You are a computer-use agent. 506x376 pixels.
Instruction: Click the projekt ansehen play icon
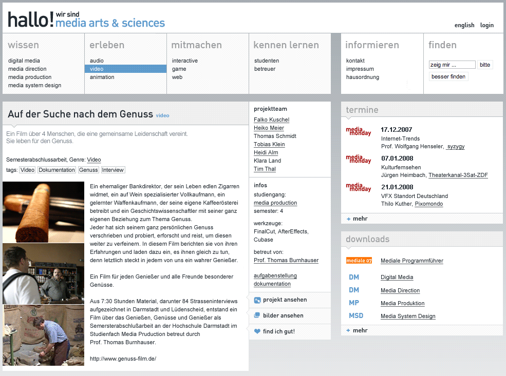tap(257, 300)
